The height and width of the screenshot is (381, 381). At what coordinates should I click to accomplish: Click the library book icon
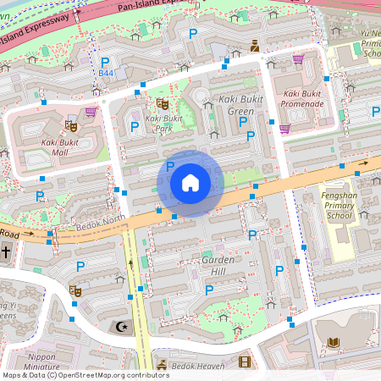[334, 343]
